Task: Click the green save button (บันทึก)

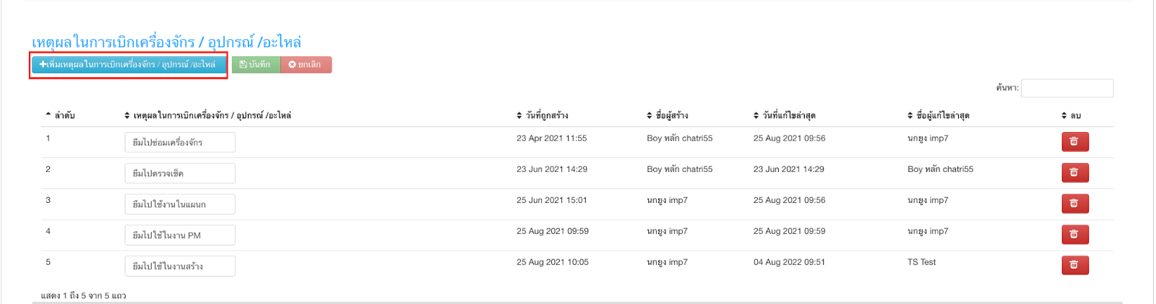Action: pos(256,65)
